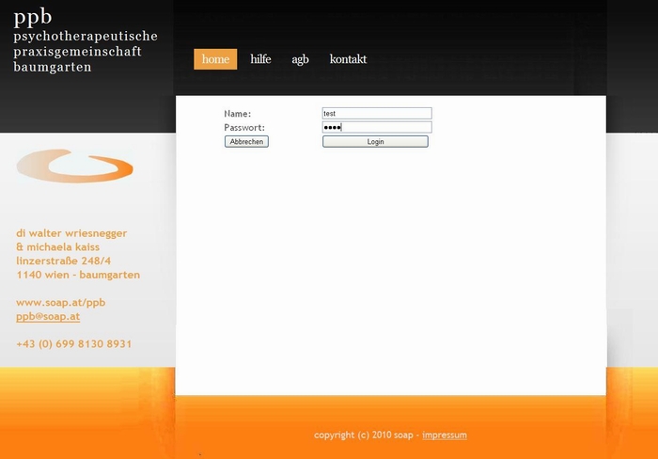Click the +43 phone number text

[73, 344]
